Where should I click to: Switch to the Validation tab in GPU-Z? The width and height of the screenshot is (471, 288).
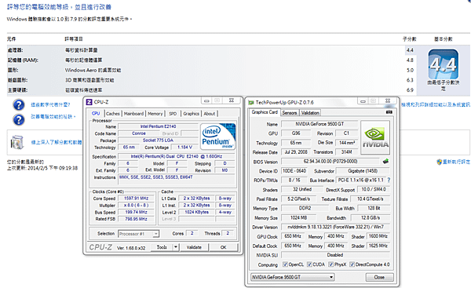[x=310, y=113]
